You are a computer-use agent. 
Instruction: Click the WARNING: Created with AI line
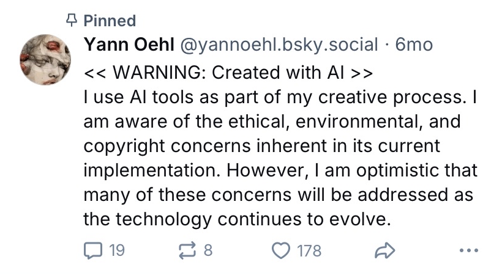pyautogui.click(x=227, y=73)
